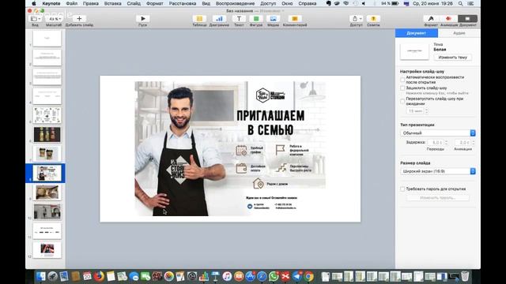Open the Доступ share dropdown in toolbar
The width and height of the screenshot is (506, 284).
pos(356,19)
